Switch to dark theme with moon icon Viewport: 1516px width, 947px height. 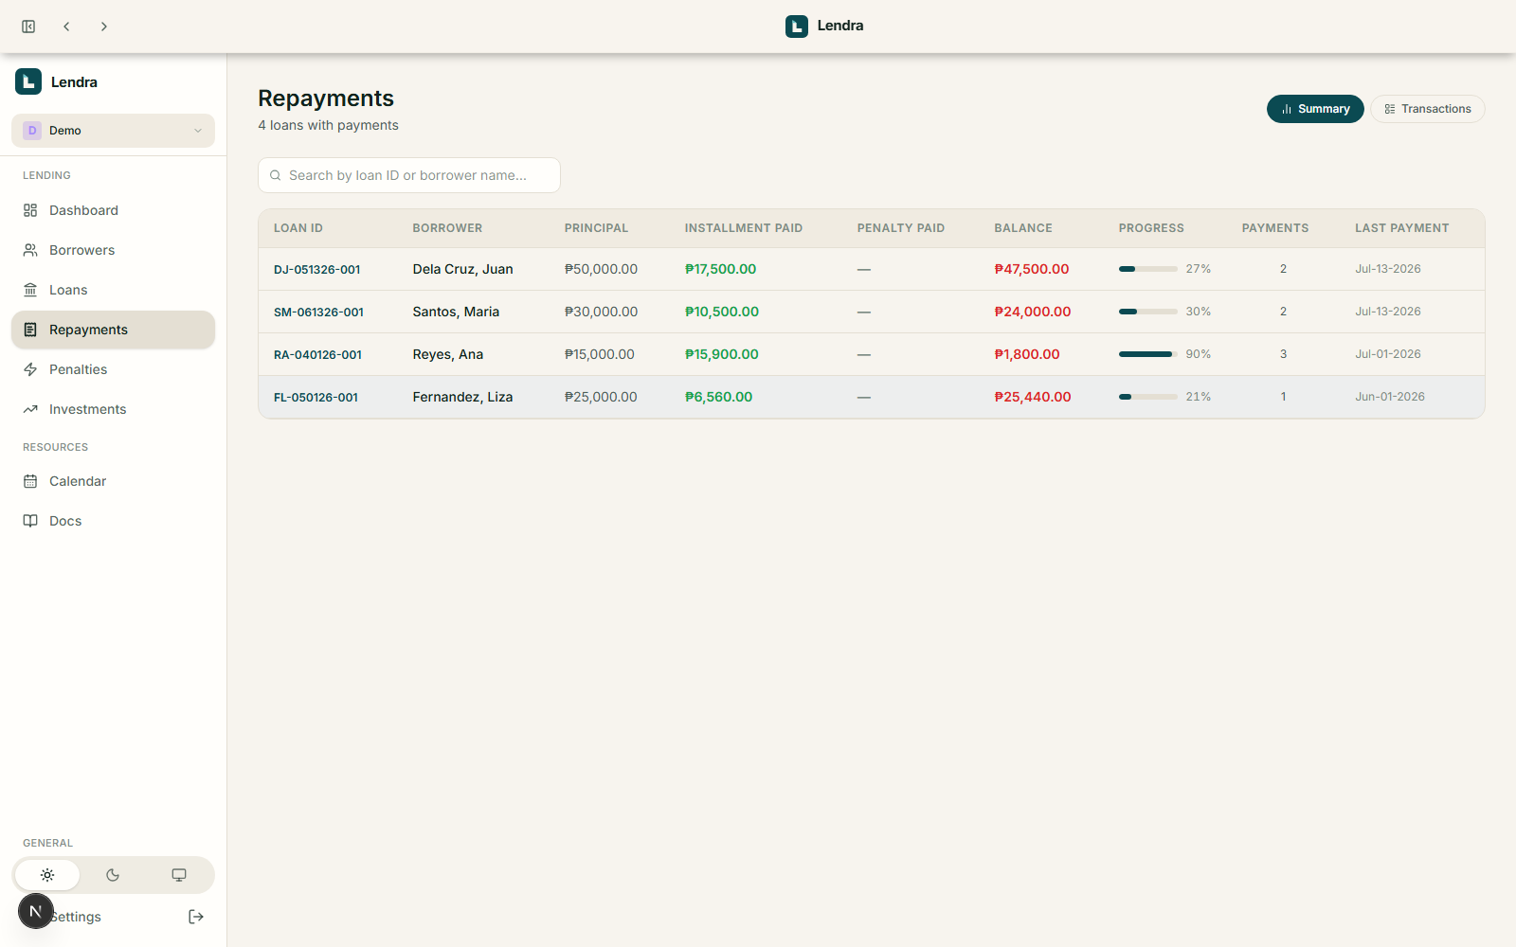click(113, 875)
